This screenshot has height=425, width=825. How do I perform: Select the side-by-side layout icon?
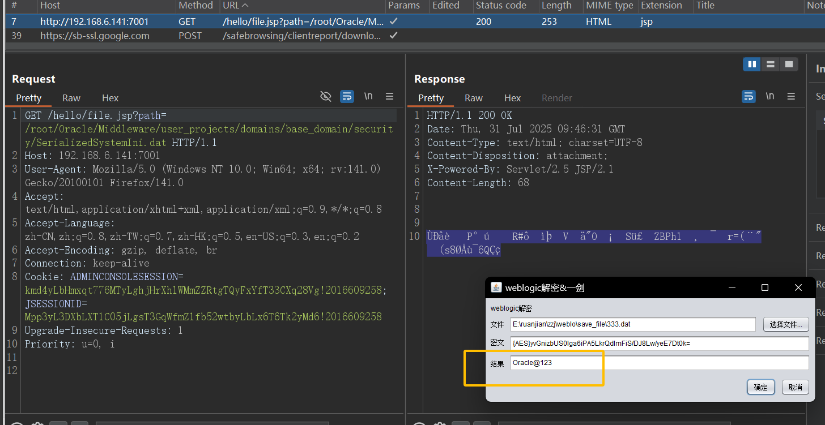[x=752, y=65]
